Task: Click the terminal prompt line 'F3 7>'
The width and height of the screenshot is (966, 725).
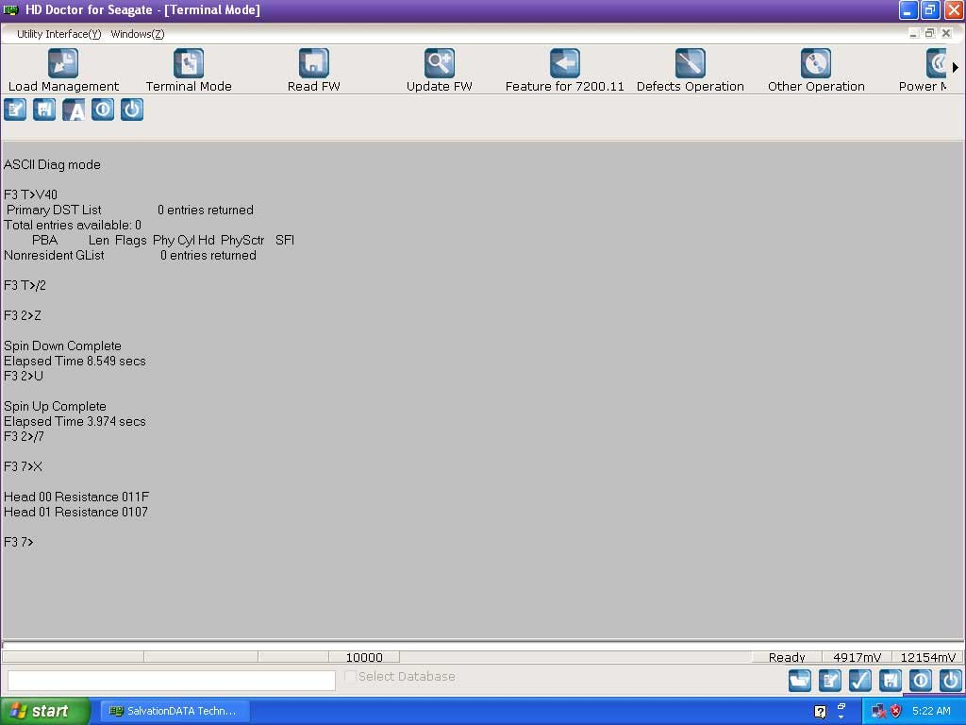Action: [19, 542]
